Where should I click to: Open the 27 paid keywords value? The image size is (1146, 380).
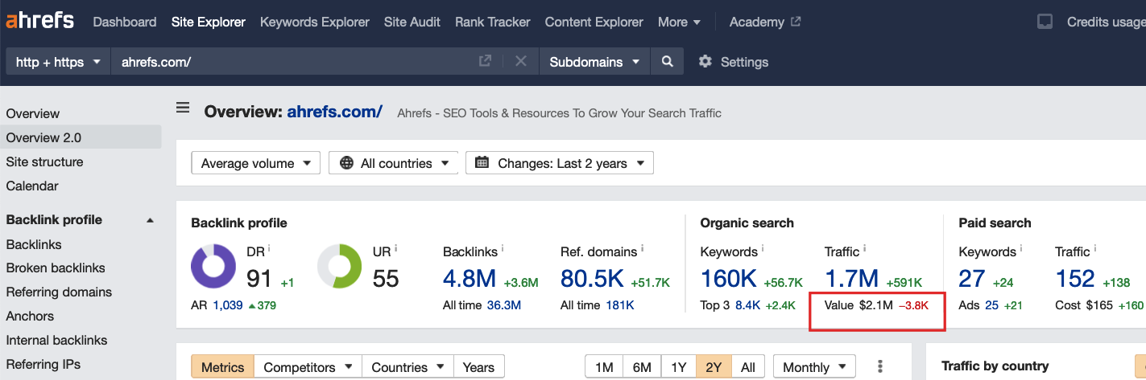coord(972,279)
